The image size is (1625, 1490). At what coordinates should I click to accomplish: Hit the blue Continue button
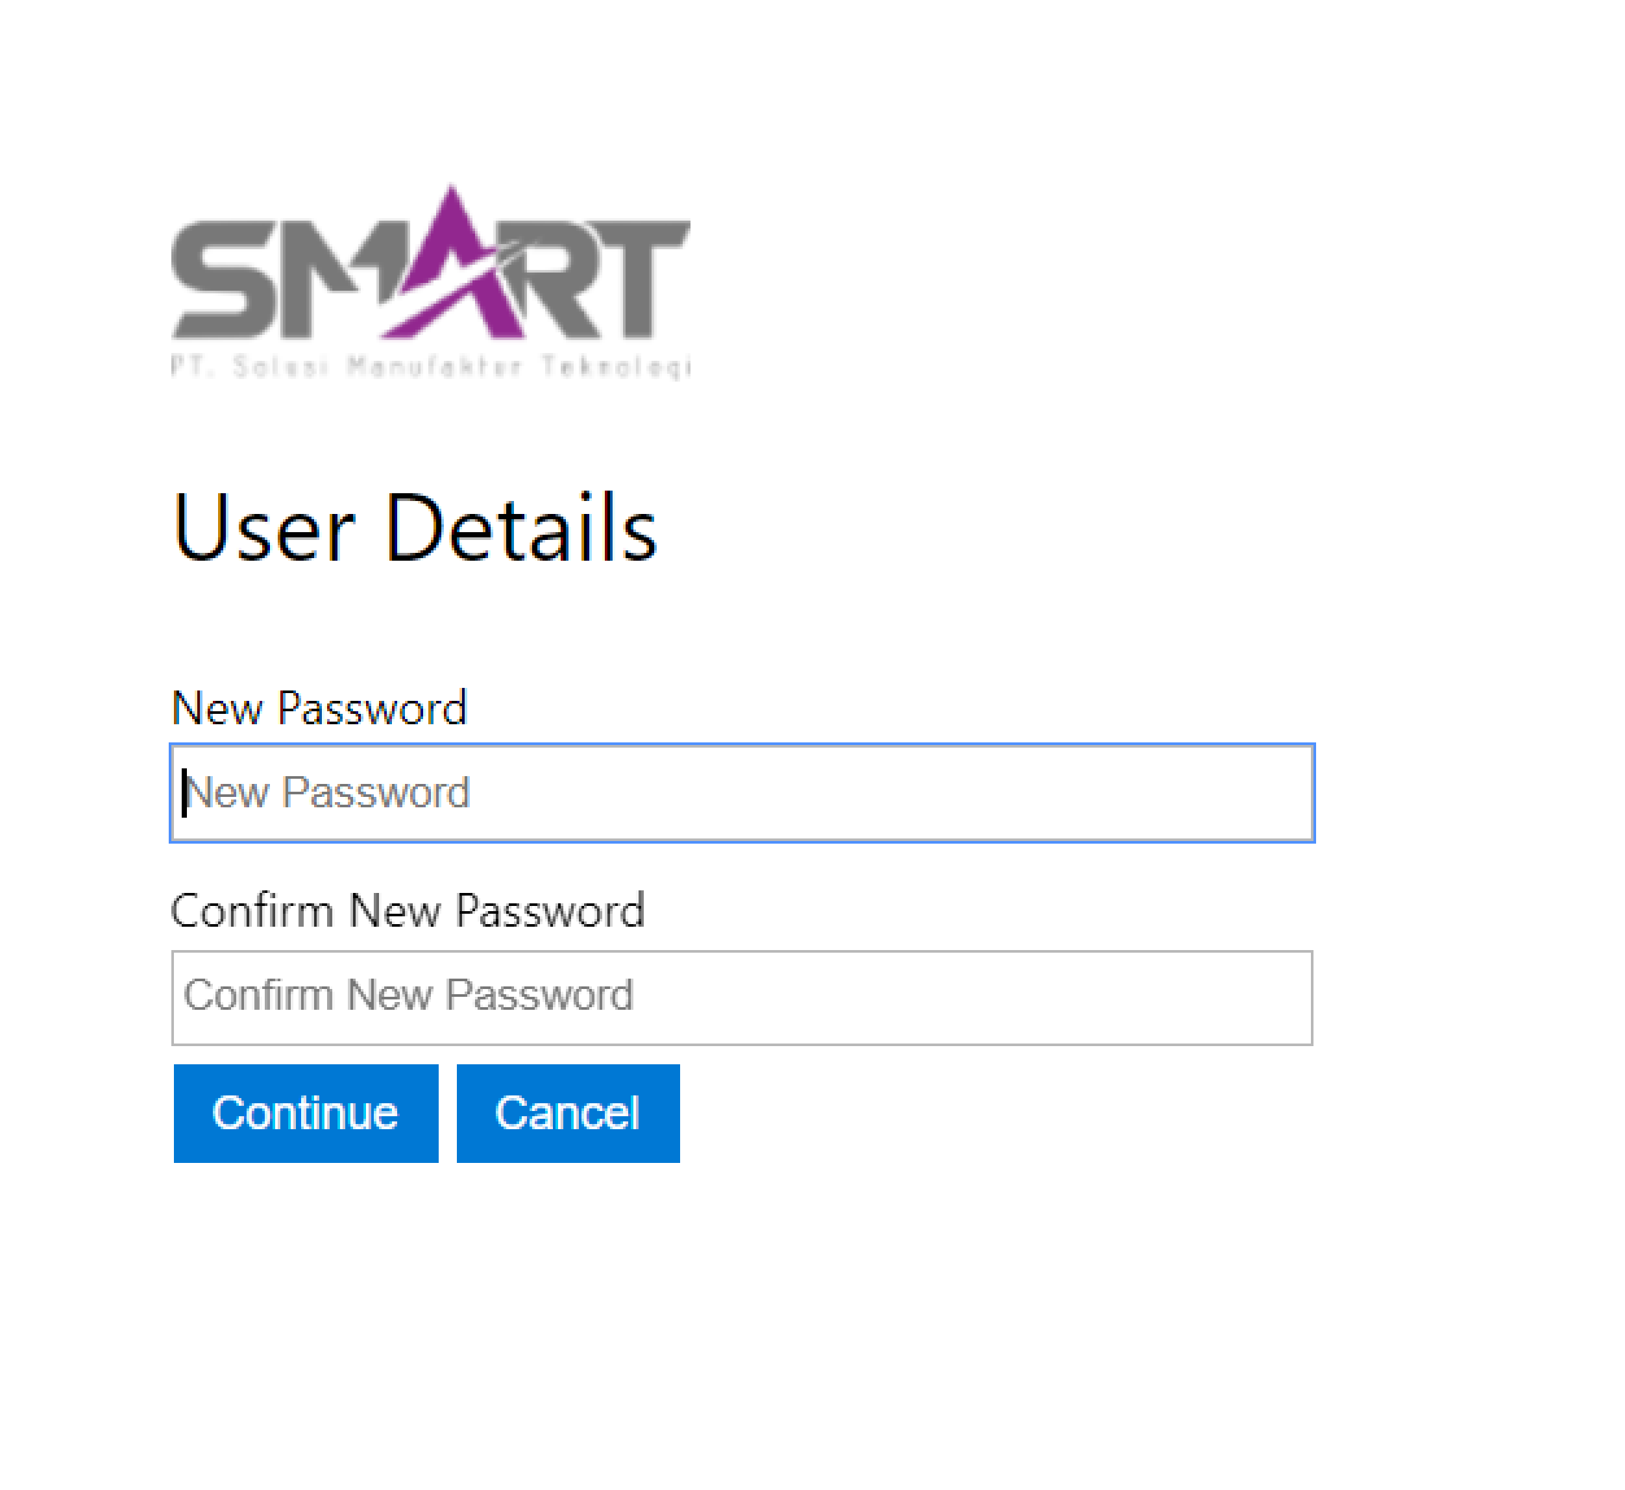tap(306, 1114)
